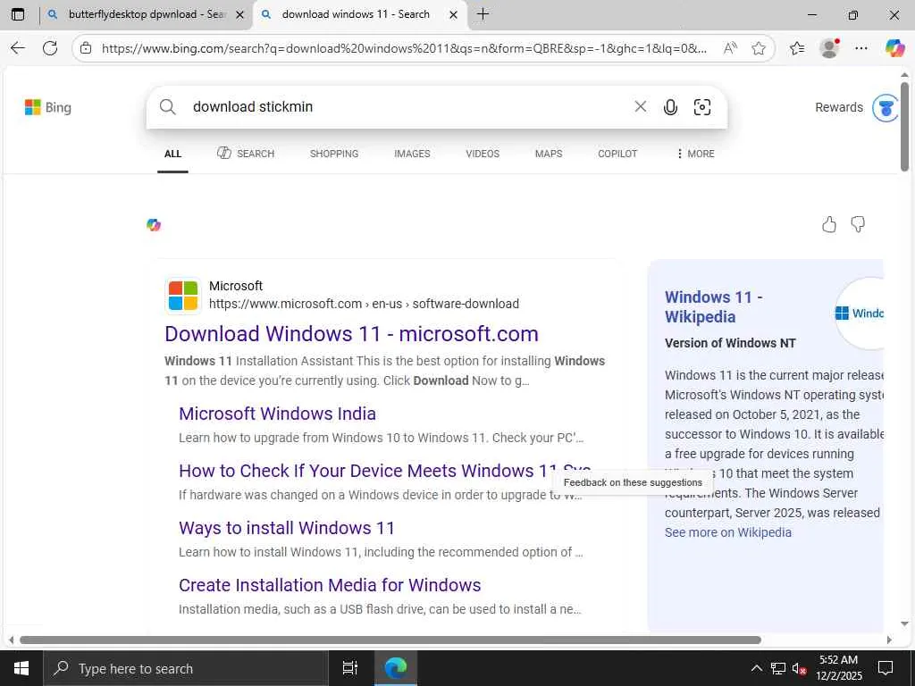View site information lock icon
Image resolution: width=915 pixels, height=686 pixels.
(x=86, y=48)
